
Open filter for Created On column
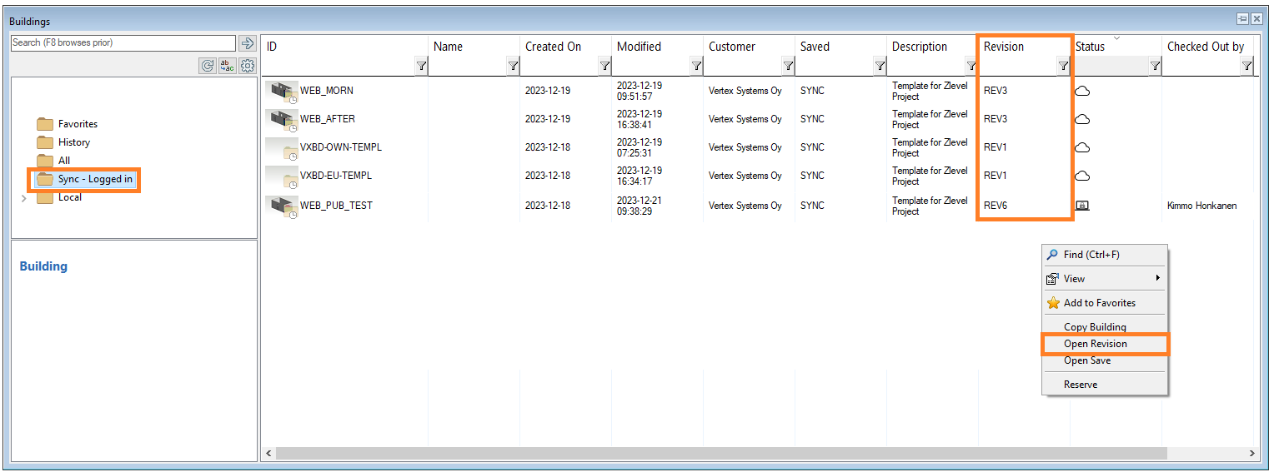click(x=604, y=67)
